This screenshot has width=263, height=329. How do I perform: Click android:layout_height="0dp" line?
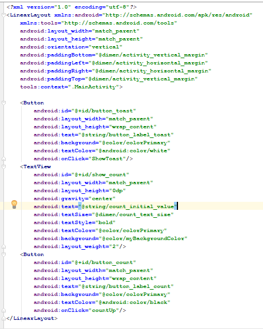point(79,190)
